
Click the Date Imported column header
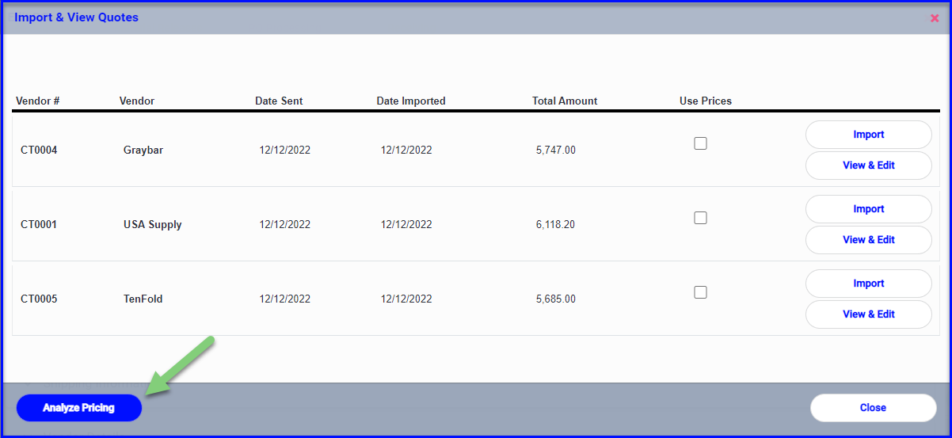click(x=411, y=101)
